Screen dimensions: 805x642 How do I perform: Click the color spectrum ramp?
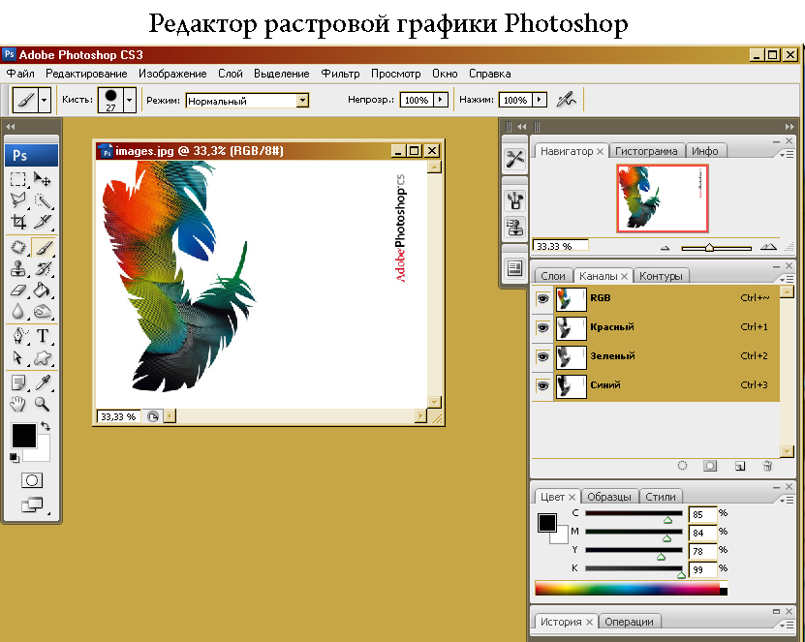[x=631, y=588]
